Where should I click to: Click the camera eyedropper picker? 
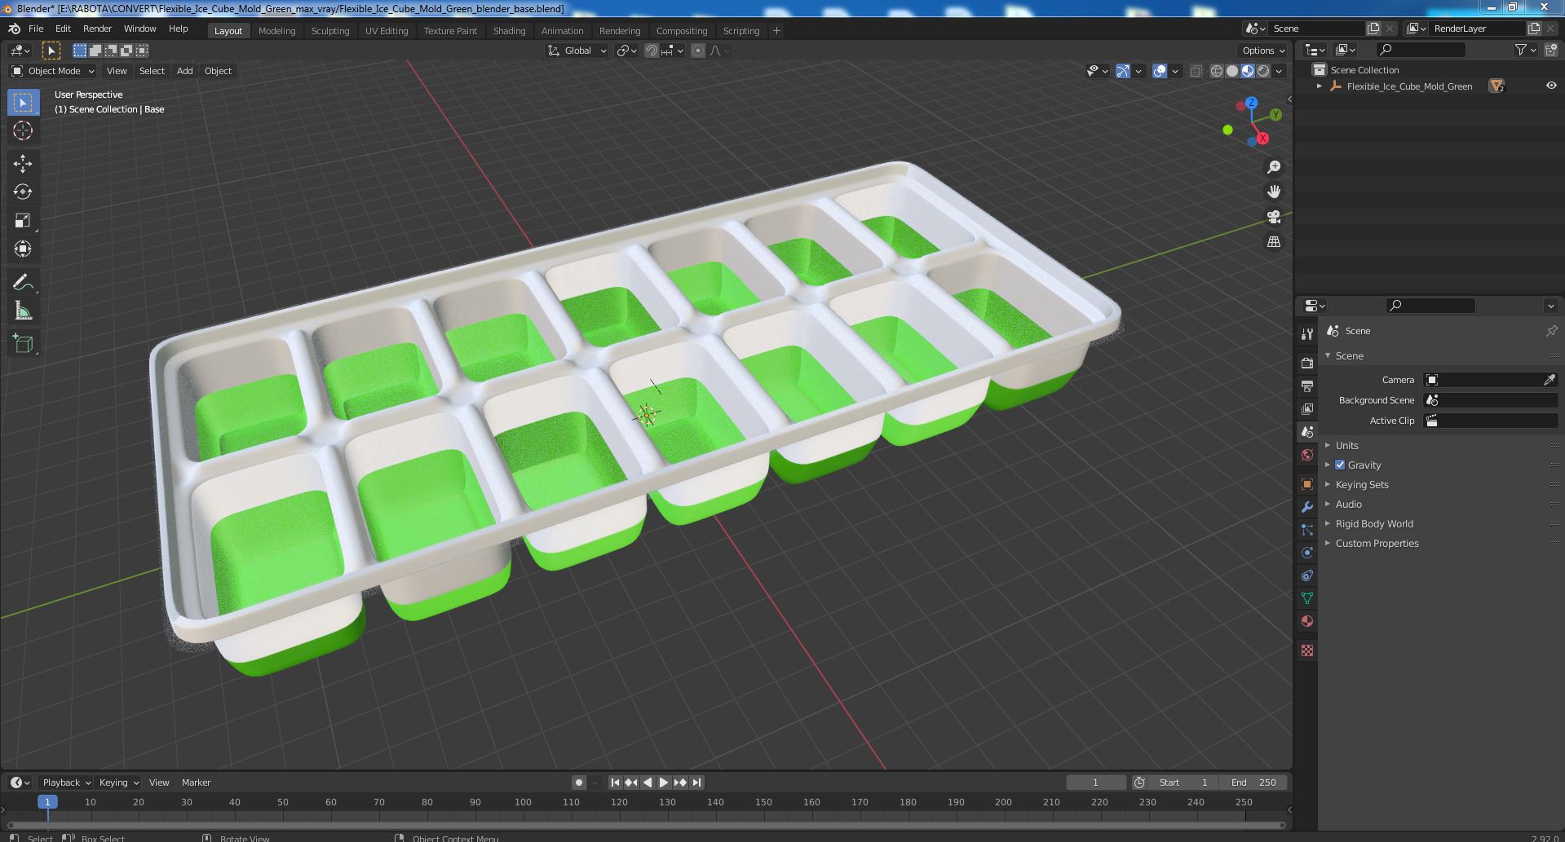click(1550, 380)
